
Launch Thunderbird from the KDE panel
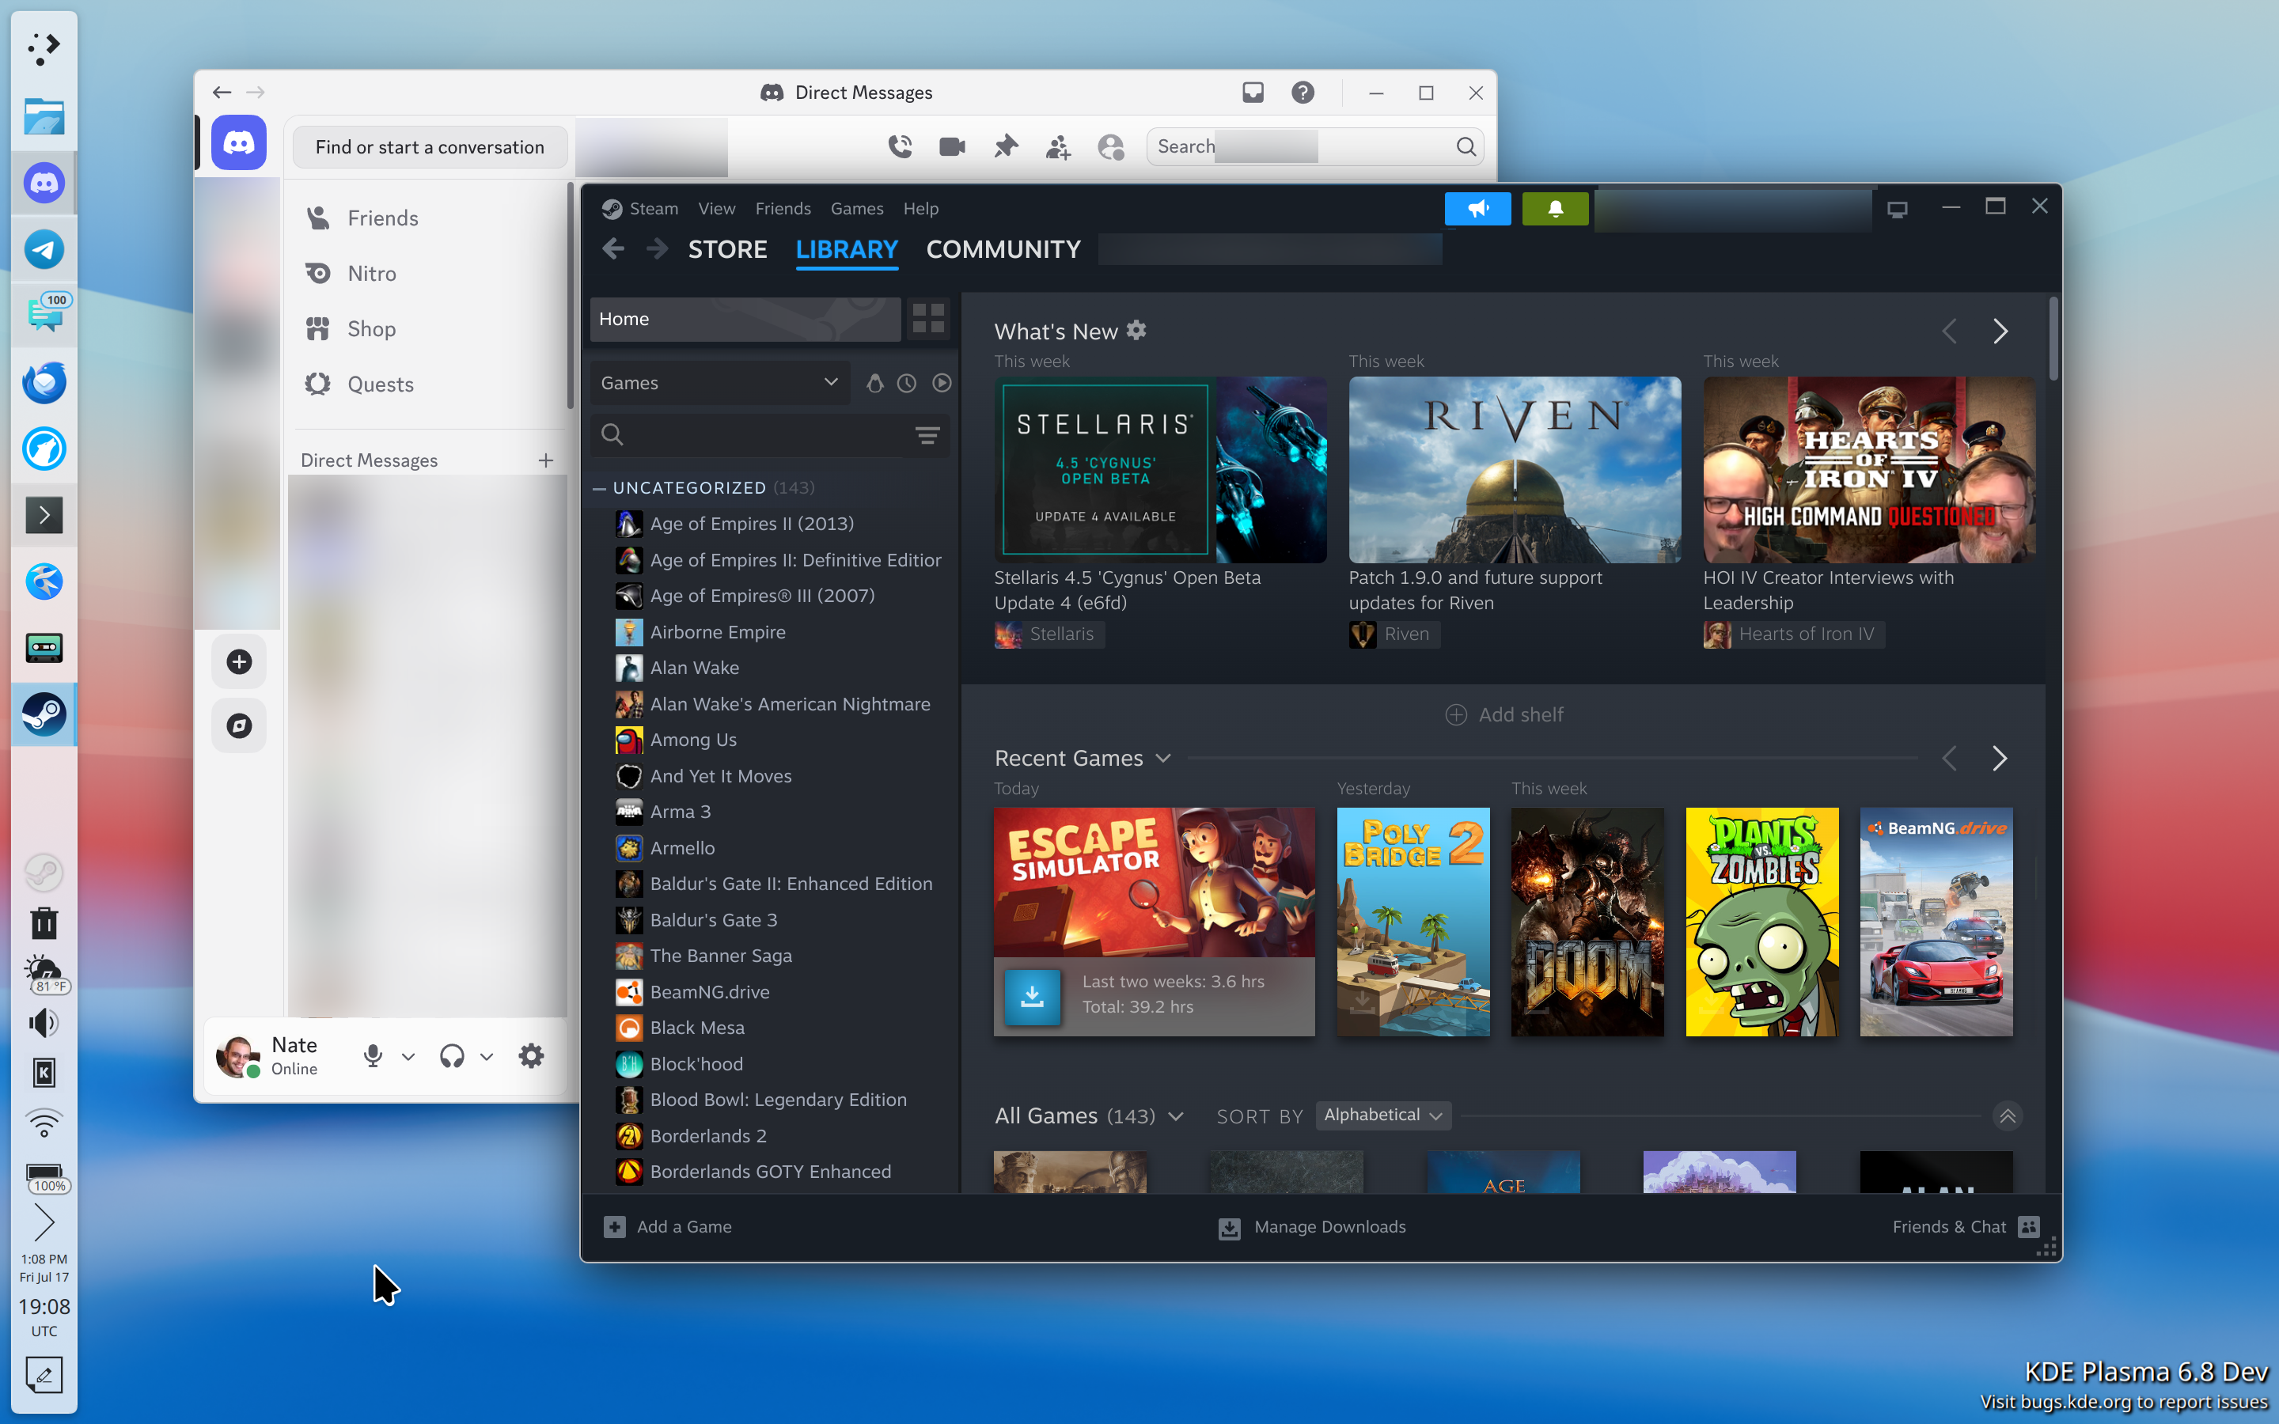pos(44,382)
